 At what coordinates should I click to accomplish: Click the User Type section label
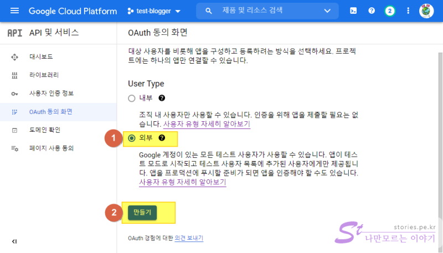pos(146,84)
